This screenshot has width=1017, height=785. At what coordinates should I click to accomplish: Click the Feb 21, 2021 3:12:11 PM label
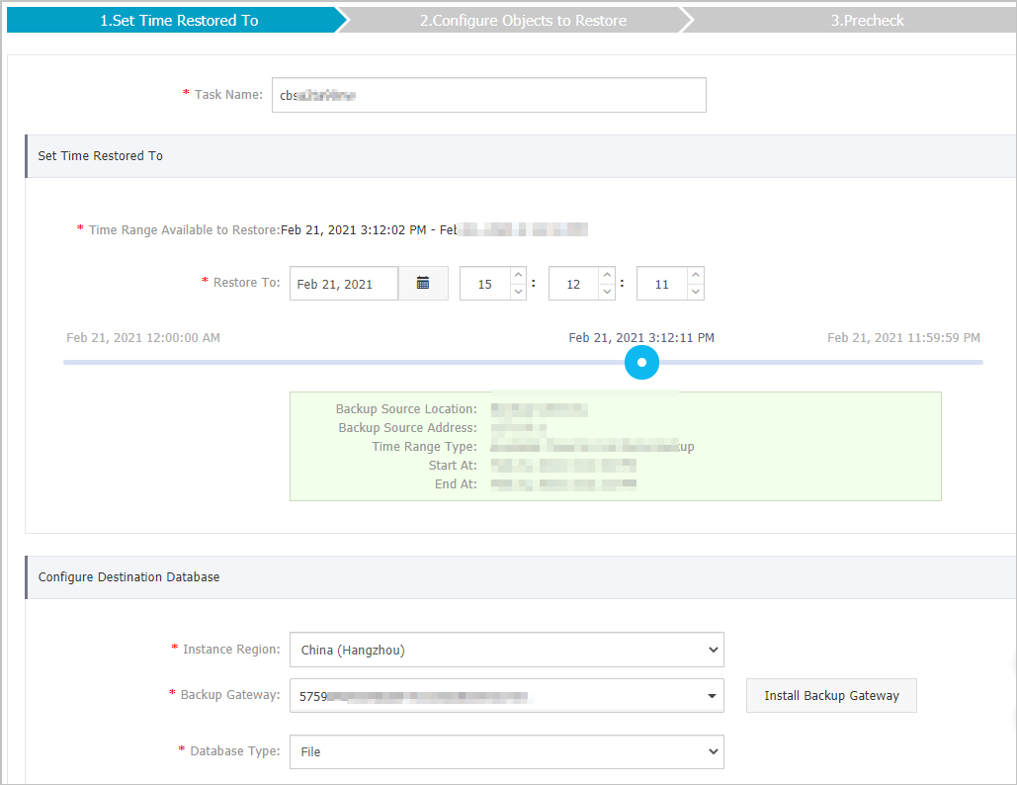click(x=641, y=337)
